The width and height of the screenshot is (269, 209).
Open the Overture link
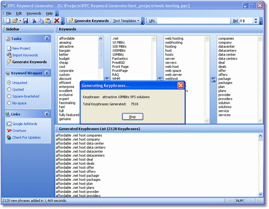coord(19,131)
